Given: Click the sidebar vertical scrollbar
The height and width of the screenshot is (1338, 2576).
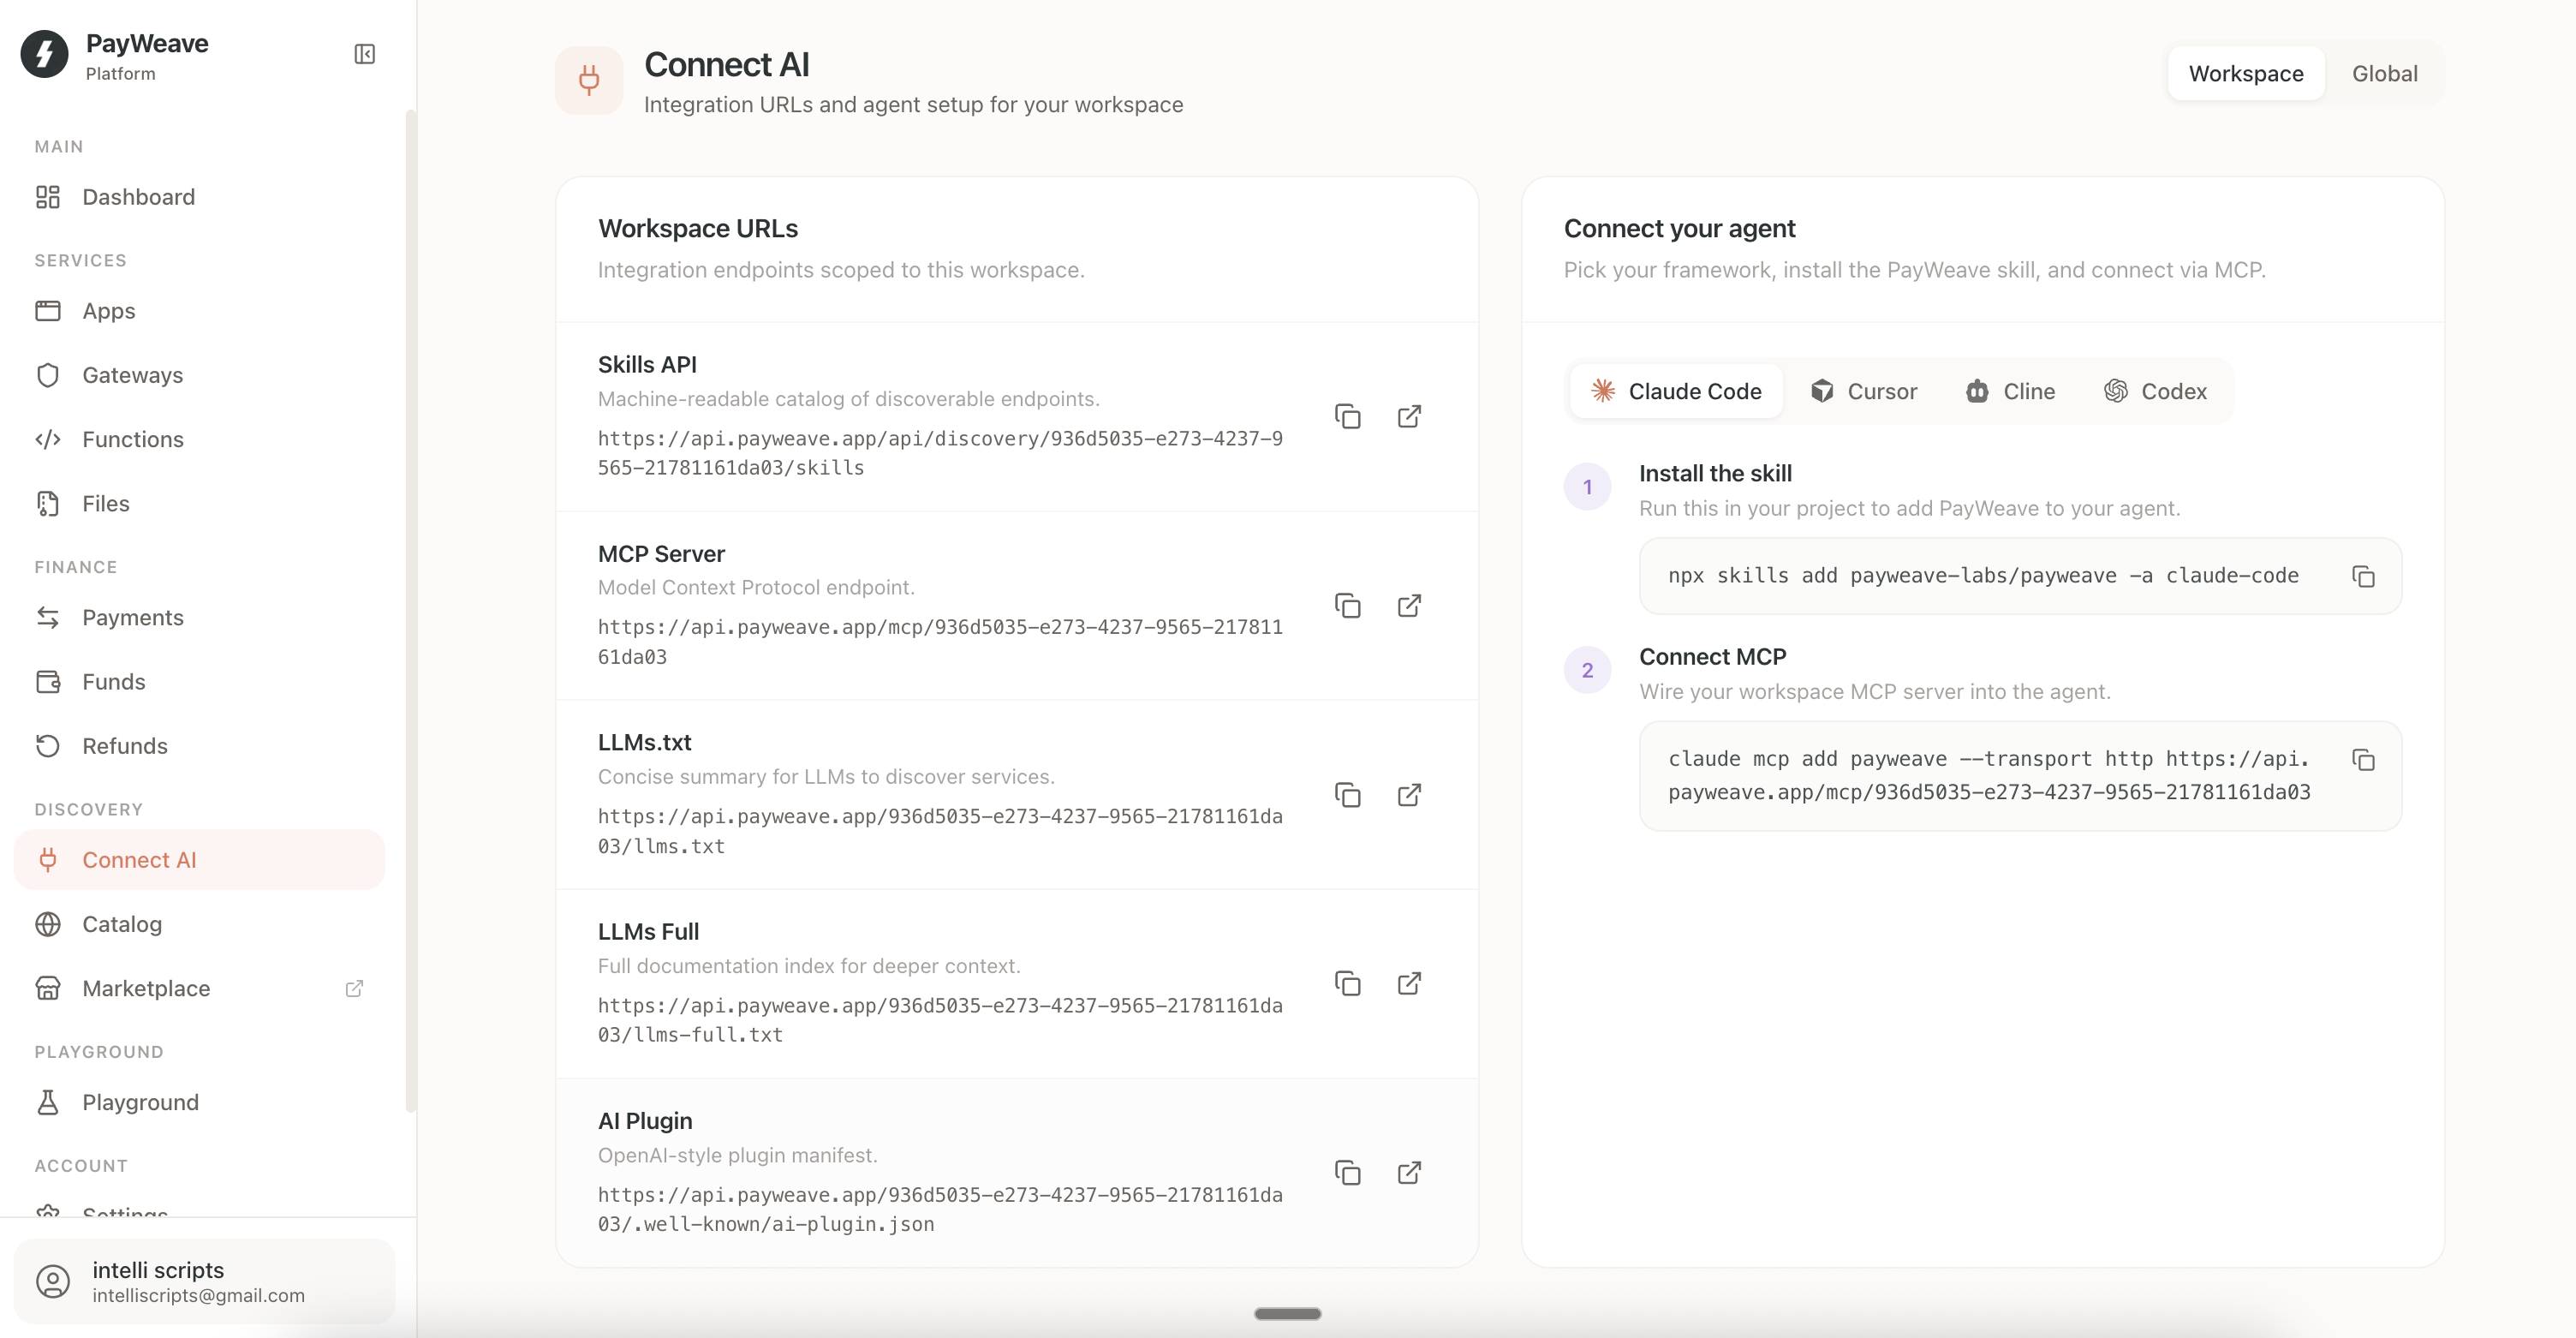Looking at the screenshot, I should pyautogui.click(x=410, y=610).
